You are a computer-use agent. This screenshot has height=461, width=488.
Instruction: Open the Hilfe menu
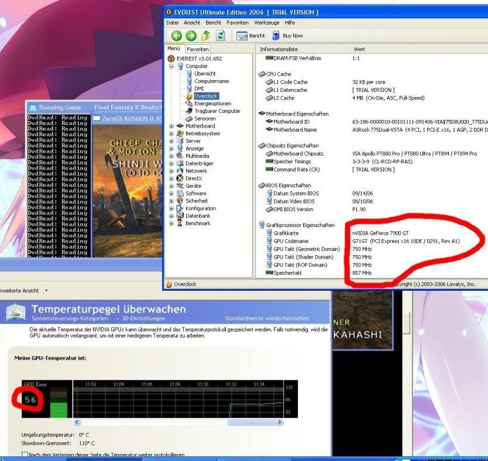pyautogui.click(x=290, y=23)
